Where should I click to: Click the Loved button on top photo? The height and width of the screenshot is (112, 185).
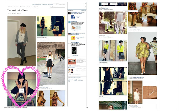(105, 4)
